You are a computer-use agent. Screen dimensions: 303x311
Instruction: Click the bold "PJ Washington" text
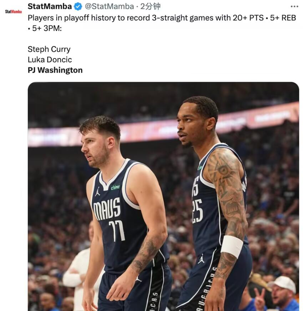[55, 70]
